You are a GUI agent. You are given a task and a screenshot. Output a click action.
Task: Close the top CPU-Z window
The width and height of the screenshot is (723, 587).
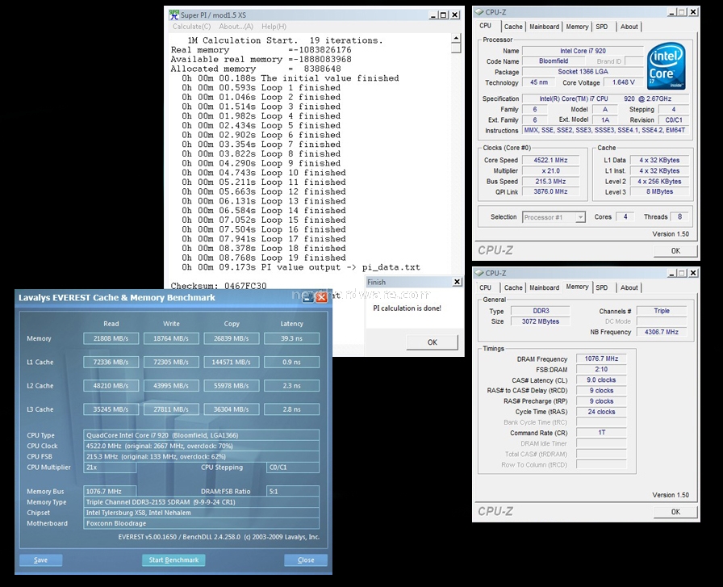pos(693,12)
